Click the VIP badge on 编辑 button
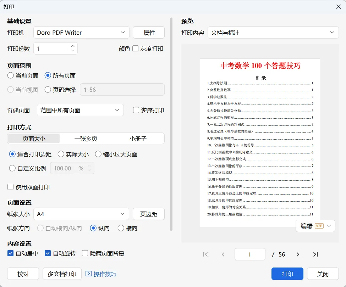Screen dimensions: 346x287 coord(319,226)
